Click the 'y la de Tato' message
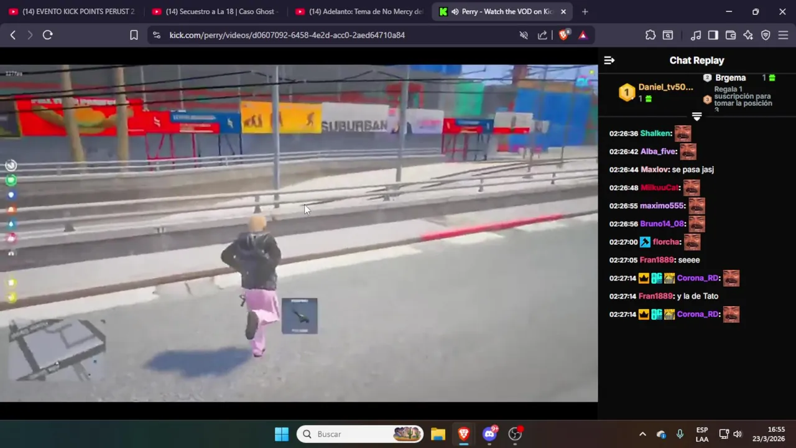Screen dimensions: 796x448 [x=697, y=296]
